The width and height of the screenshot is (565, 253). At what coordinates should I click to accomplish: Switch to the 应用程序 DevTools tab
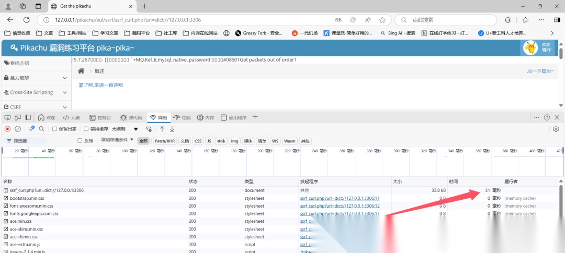click(x=233, y=117)
